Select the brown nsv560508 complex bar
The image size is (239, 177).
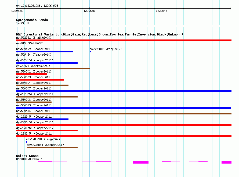34,102
